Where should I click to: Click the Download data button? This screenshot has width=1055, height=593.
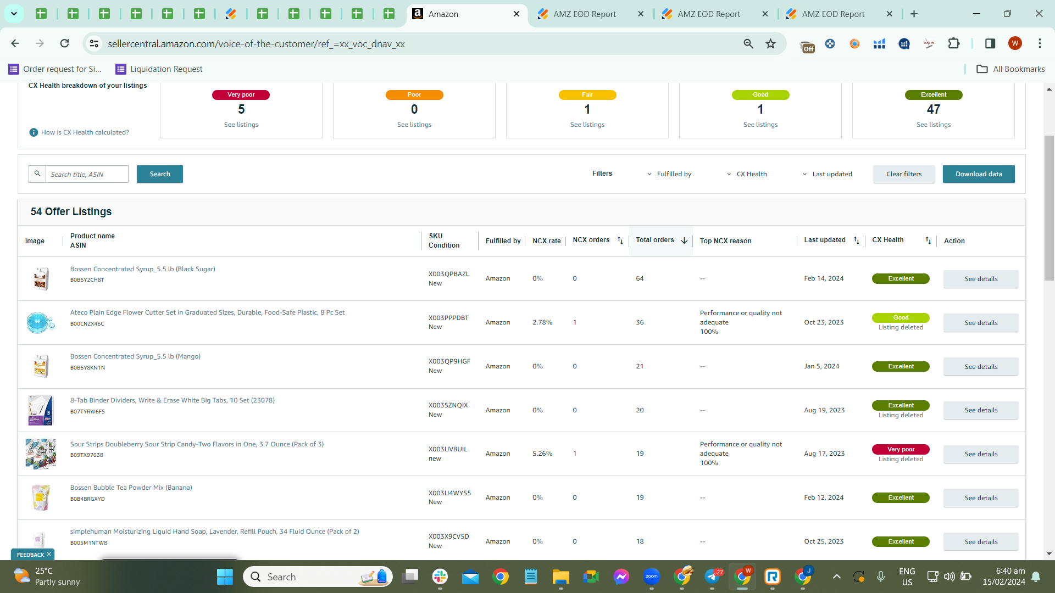979,174
